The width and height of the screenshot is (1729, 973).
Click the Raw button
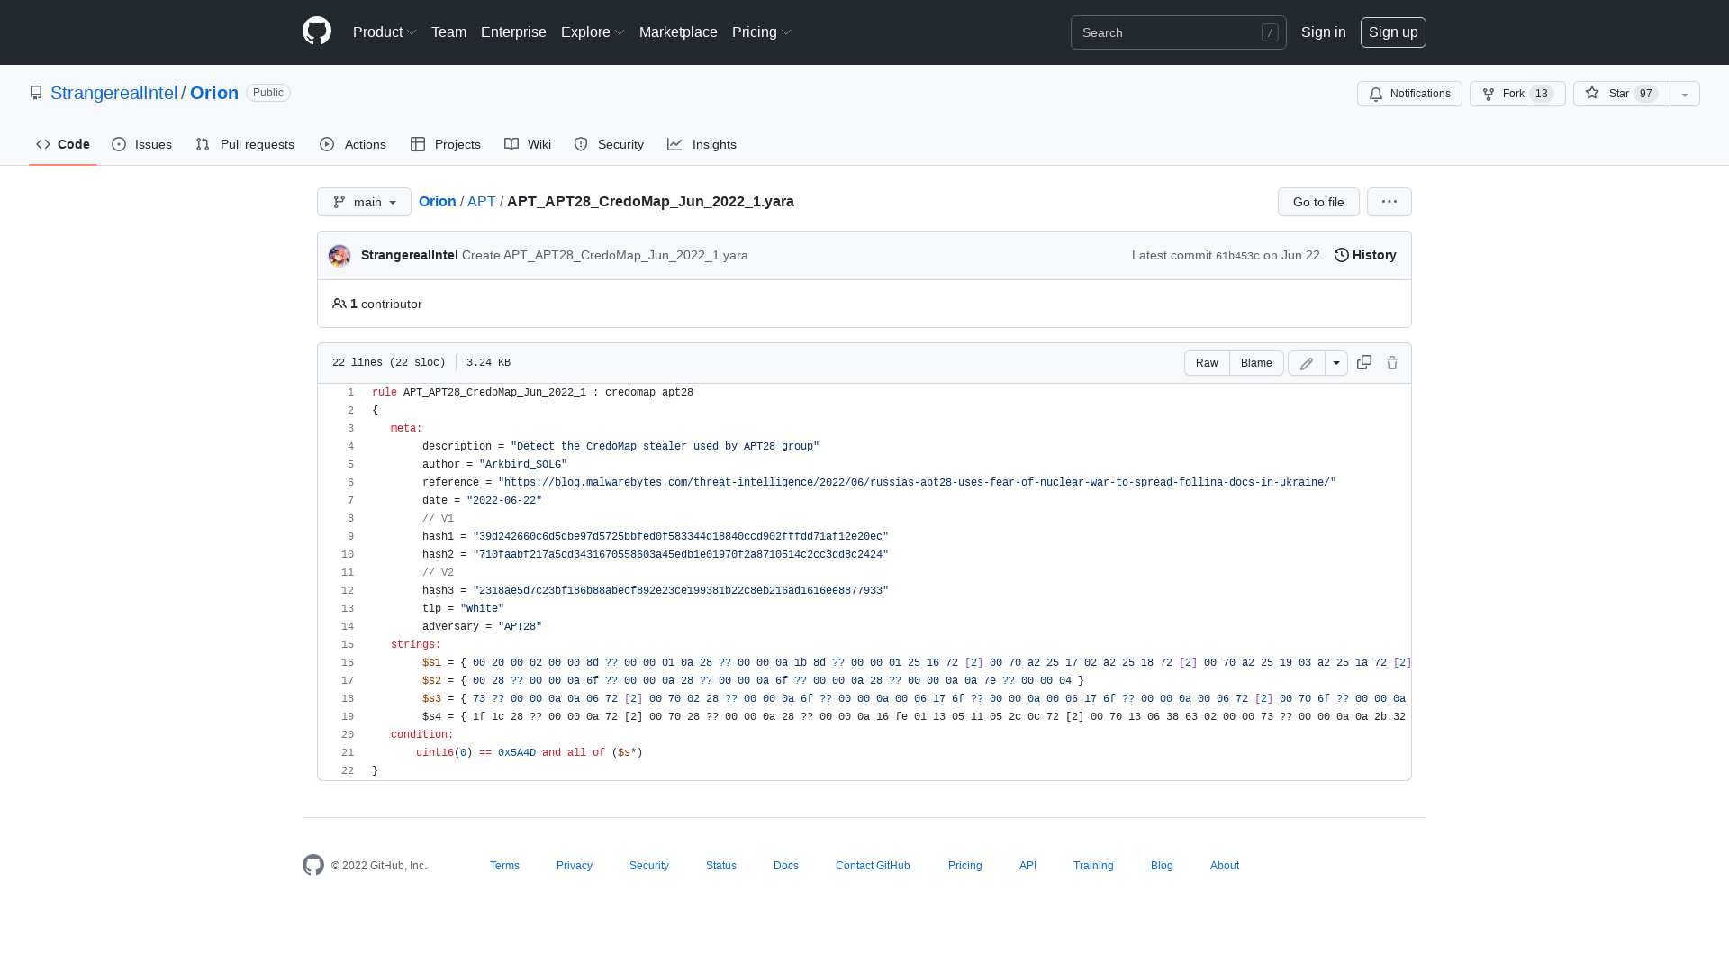tap(1207, 362)
